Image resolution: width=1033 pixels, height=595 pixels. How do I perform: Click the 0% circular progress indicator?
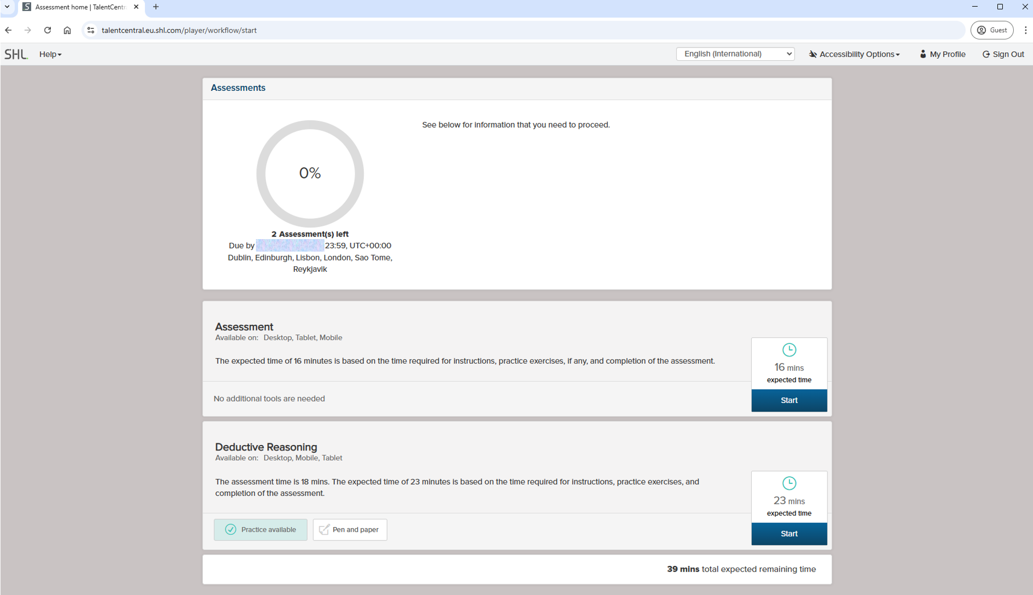coord(310,173)
